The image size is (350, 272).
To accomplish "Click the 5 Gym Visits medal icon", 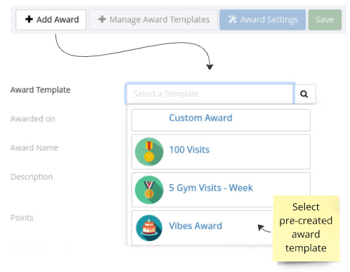I will 149,190.
